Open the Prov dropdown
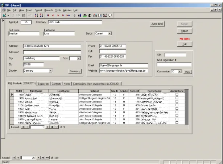The height and width of the screenshot is (164, 223). point(79,58)
